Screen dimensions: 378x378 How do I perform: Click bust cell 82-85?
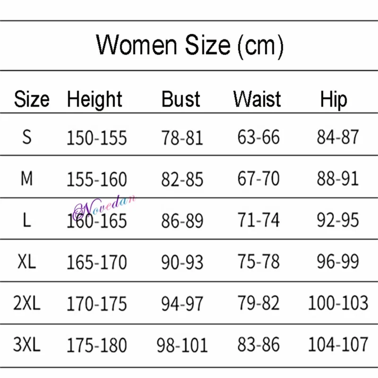182,180
